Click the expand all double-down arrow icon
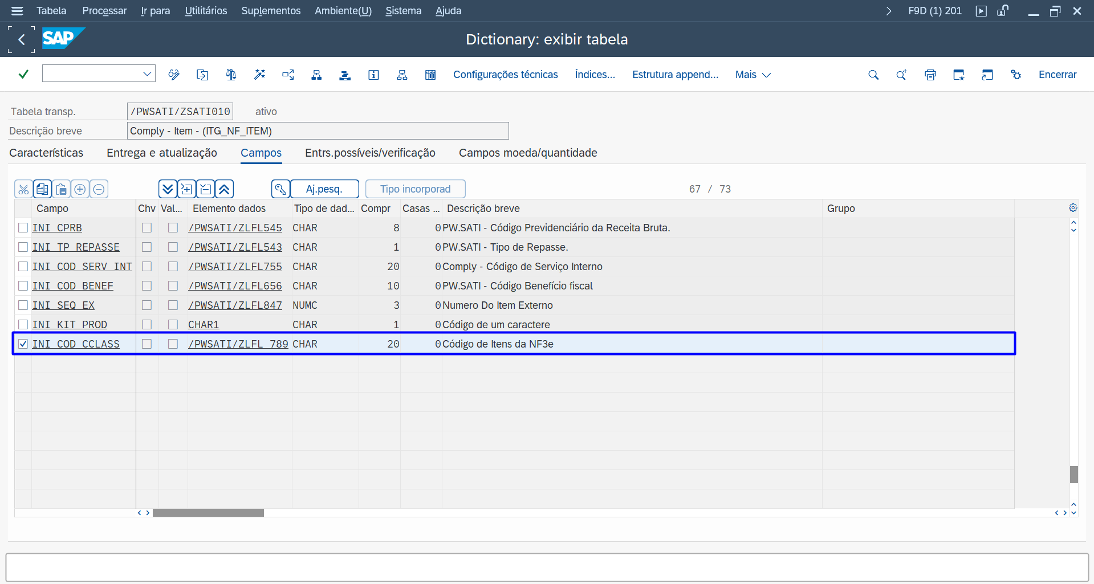This screenshot has width=1094, height=584. 167,189
